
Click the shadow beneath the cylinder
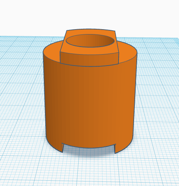click(x=89, y=152)
